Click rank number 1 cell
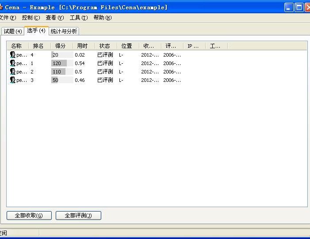 32,63
